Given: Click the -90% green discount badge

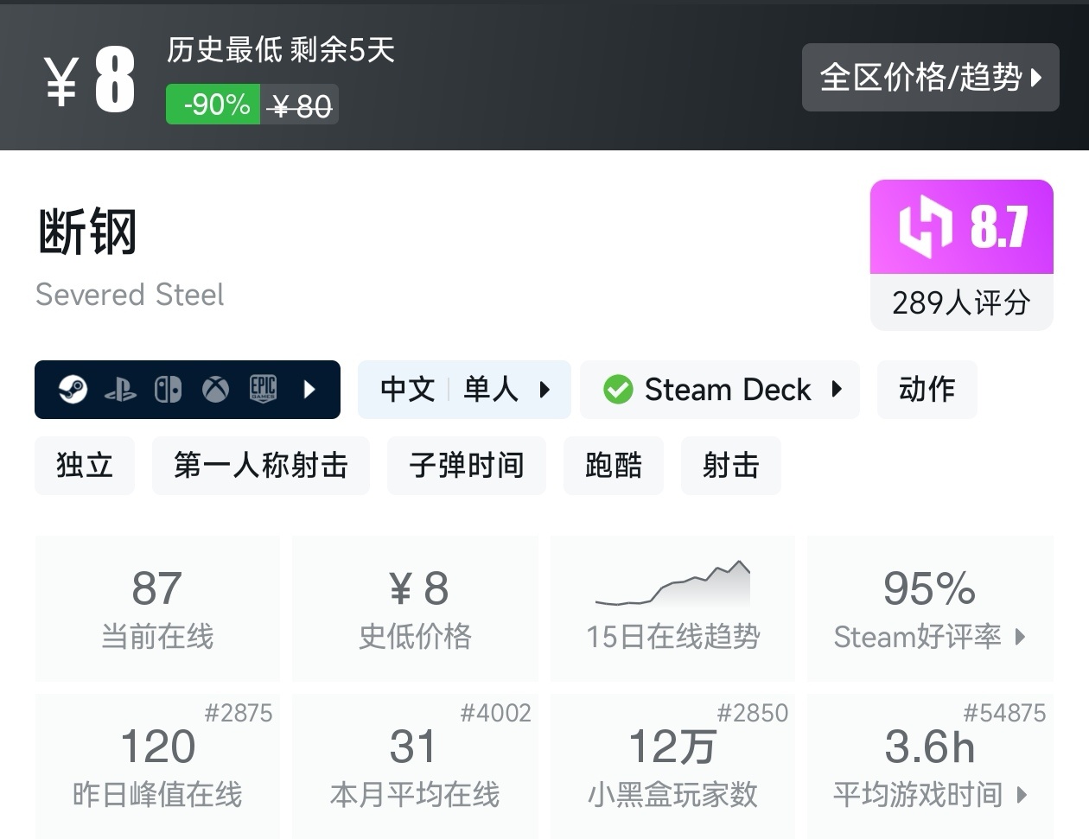Looking at the screenshot, I should (x=213, y=105).
